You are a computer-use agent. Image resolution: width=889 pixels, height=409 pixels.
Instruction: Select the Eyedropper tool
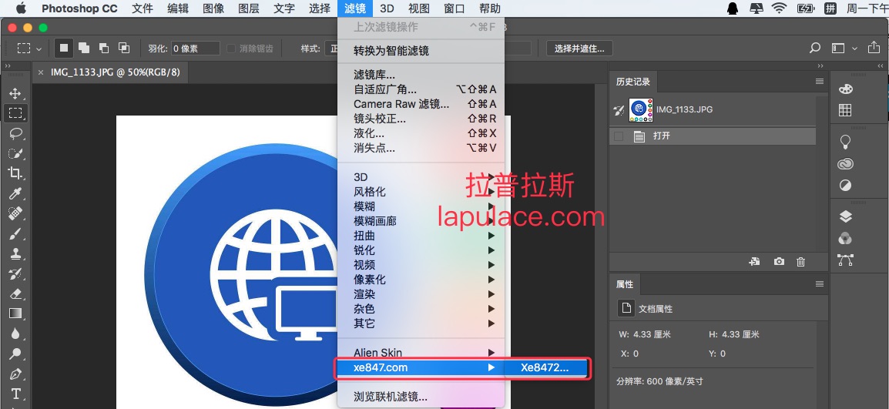[15, 193]
